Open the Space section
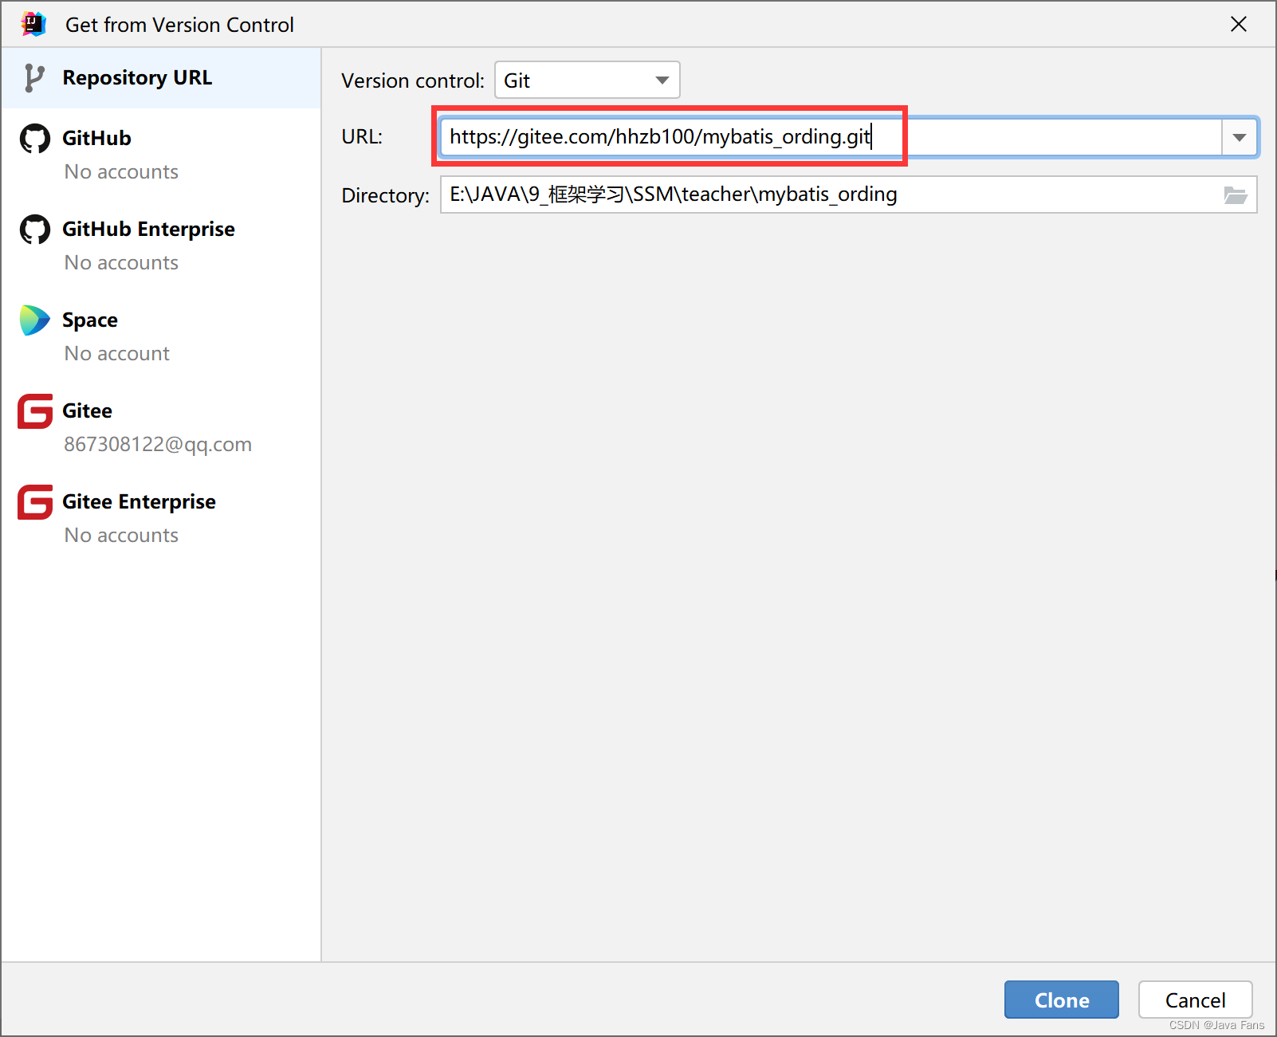 point(161,336)
